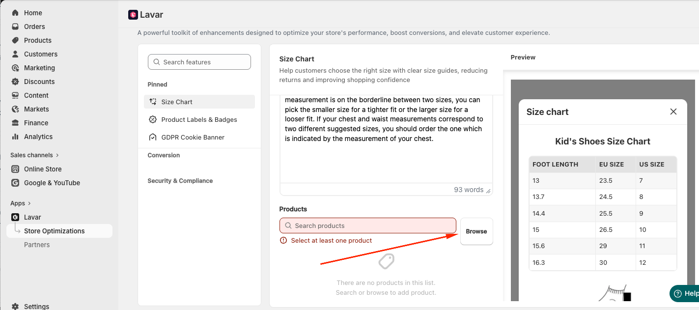Click the Home icon in sidebar
Viewport: 699px width, 310px height.
tap(15, 13)
